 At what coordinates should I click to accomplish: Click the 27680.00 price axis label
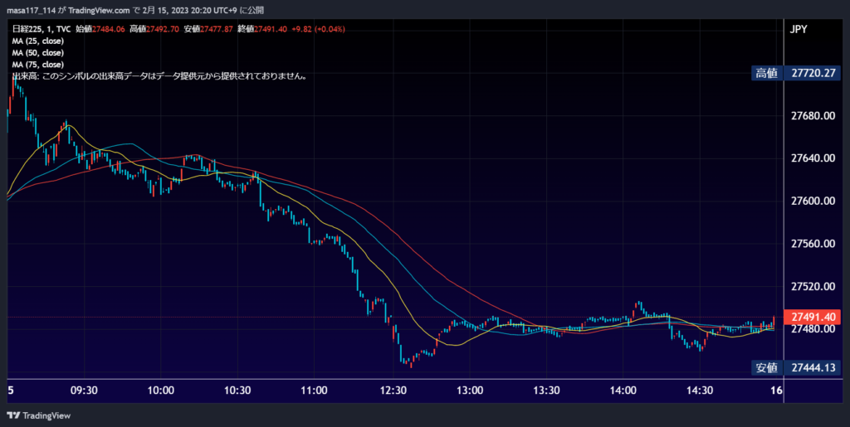point(813,116)
